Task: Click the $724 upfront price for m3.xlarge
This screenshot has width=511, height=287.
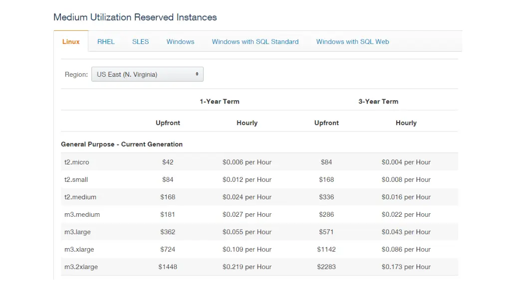Action: click(x=168, y=250)
